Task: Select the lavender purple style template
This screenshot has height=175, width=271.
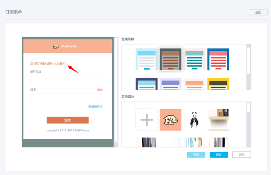Action: click(171, 84)
